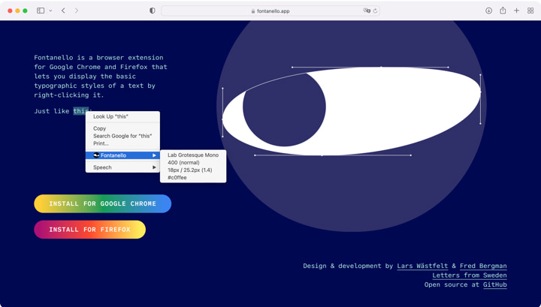The width and height of the screenshot is (541, 307).
Task: Open the Speech menu entry
Action: tap(122, 167)
